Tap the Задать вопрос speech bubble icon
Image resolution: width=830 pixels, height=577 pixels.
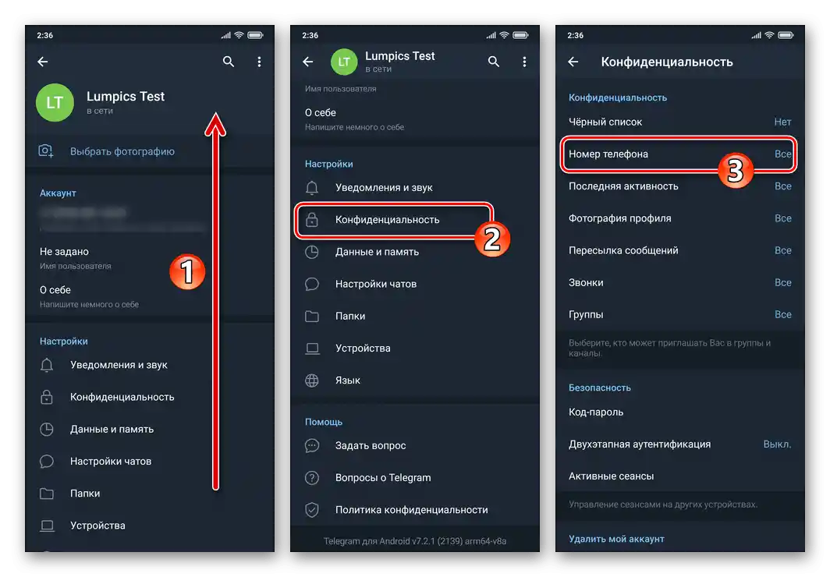click(312, 446)
